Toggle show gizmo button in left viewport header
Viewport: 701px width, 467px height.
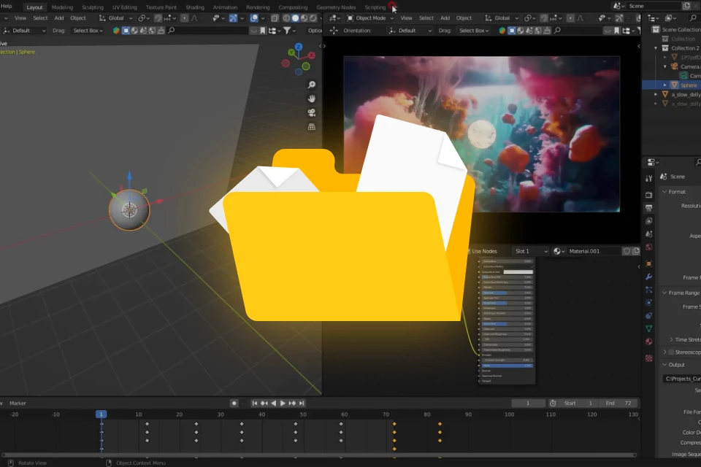point(233,18)
